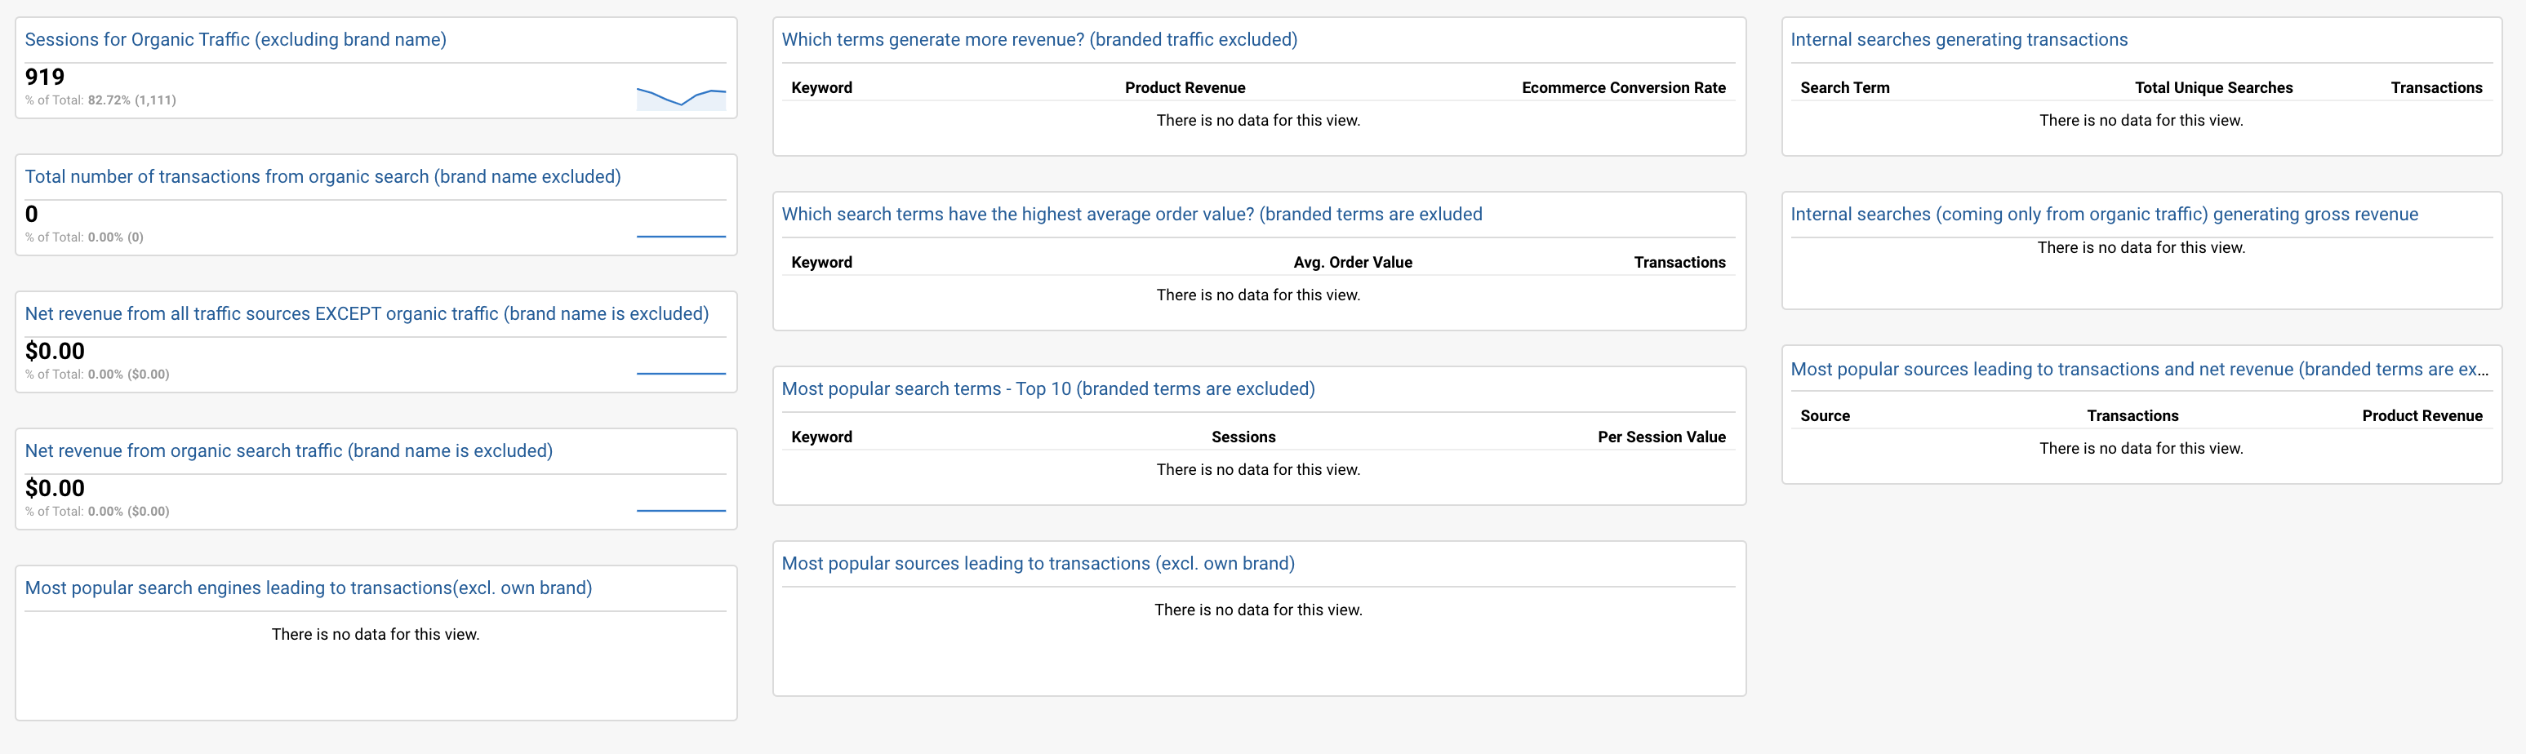
Task: Open the transactions from organic search widget
Action: pos(323,176)
